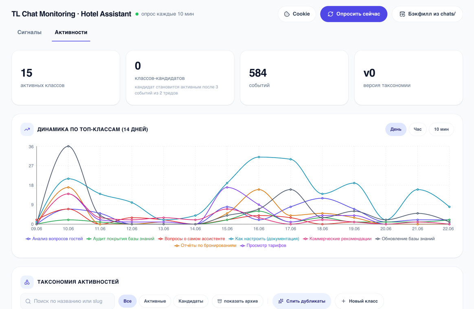The width and height of the screenshot is (474, 309).
Task: Click Отчёты по бронированиям legend color marker
Action: click(x=177, y=245)
